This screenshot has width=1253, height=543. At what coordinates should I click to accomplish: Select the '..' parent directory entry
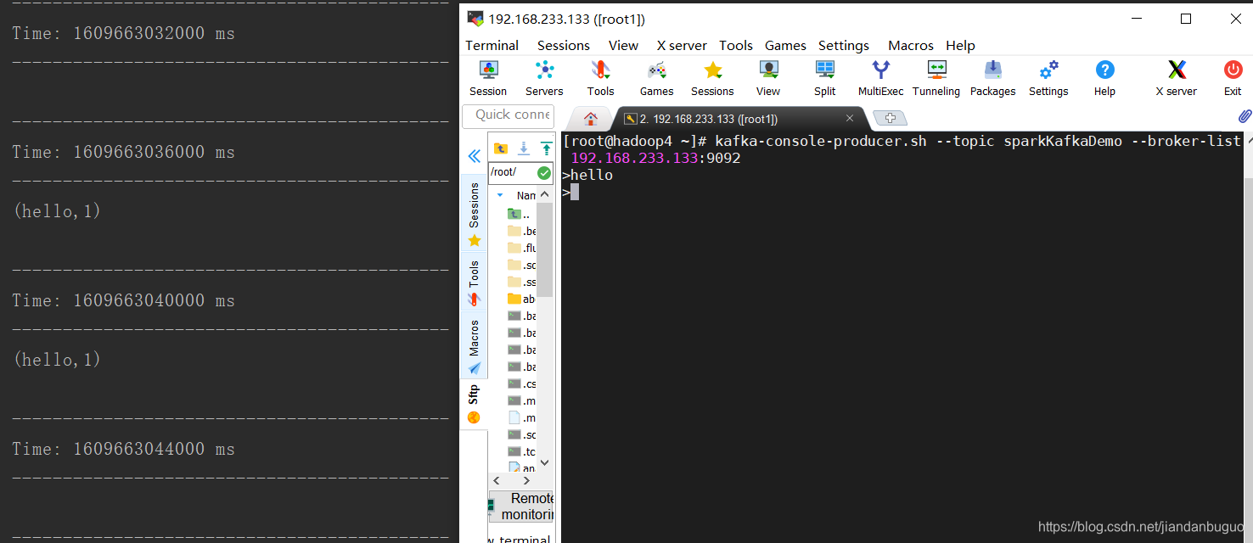point(519,214)
